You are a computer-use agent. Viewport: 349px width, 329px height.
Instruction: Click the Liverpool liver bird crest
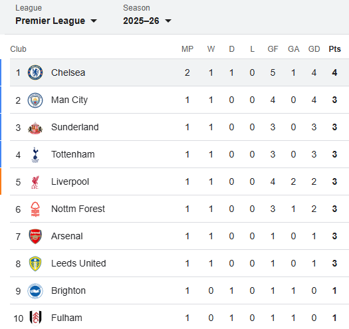(x=35, y=182)
